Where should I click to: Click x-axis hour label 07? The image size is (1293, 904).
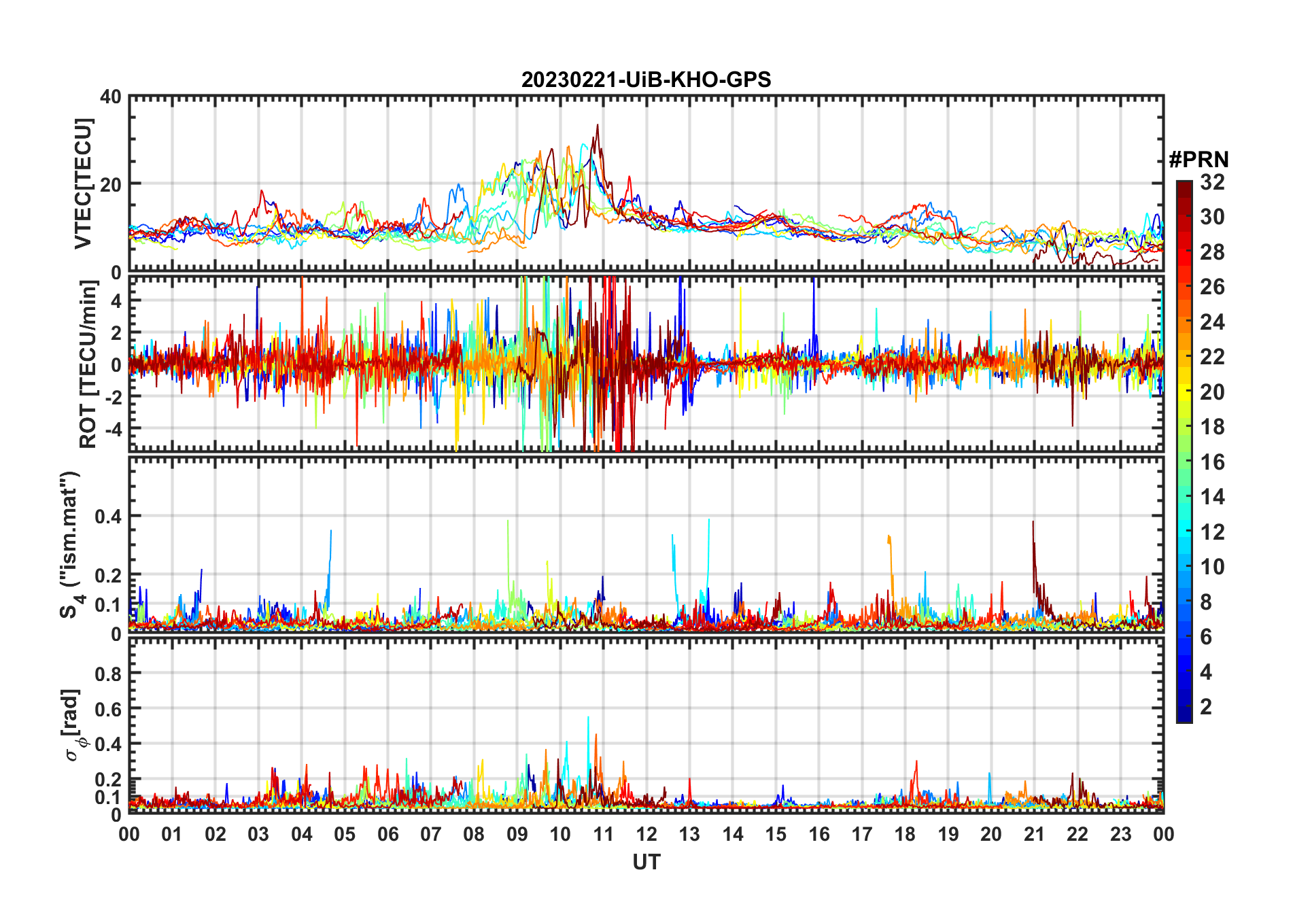[x=431, y=834]
